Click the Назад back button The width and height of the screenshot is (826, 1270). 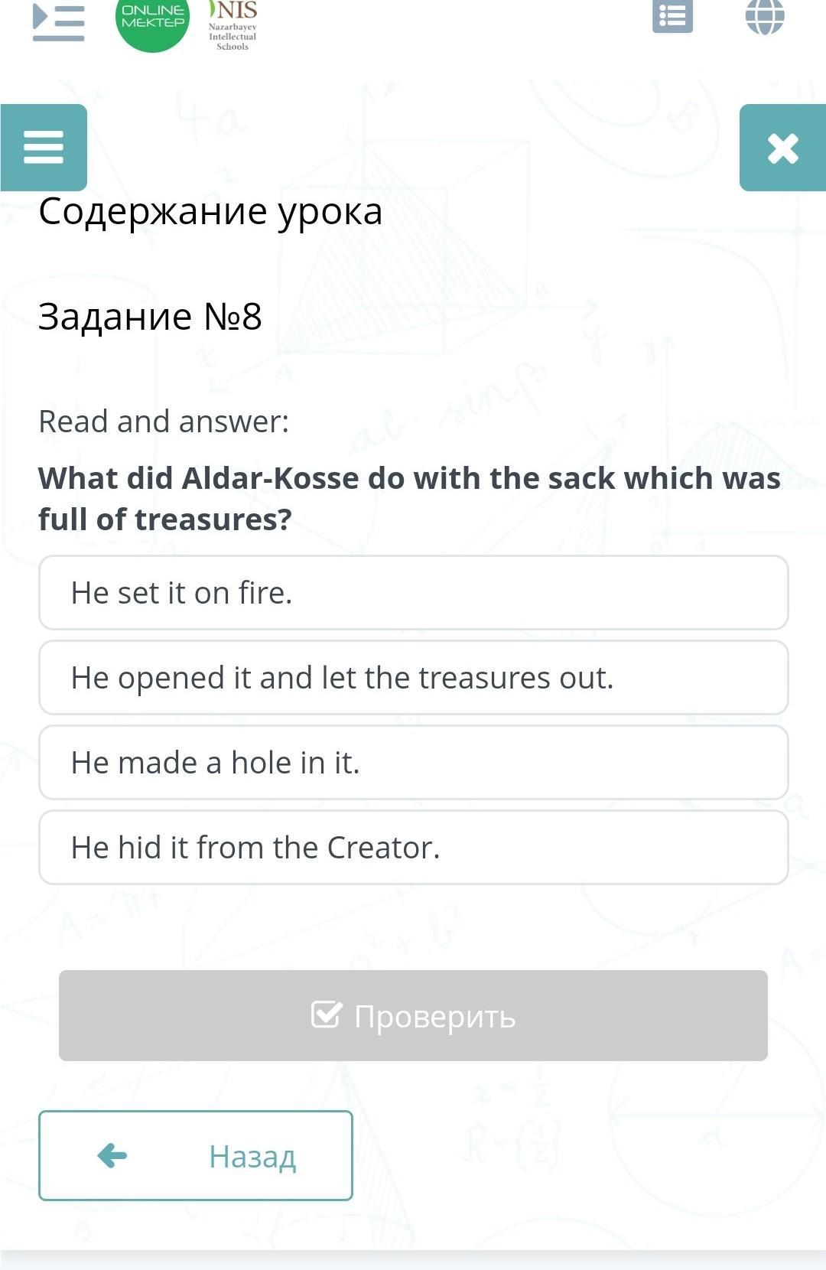tap(196, 1155)
